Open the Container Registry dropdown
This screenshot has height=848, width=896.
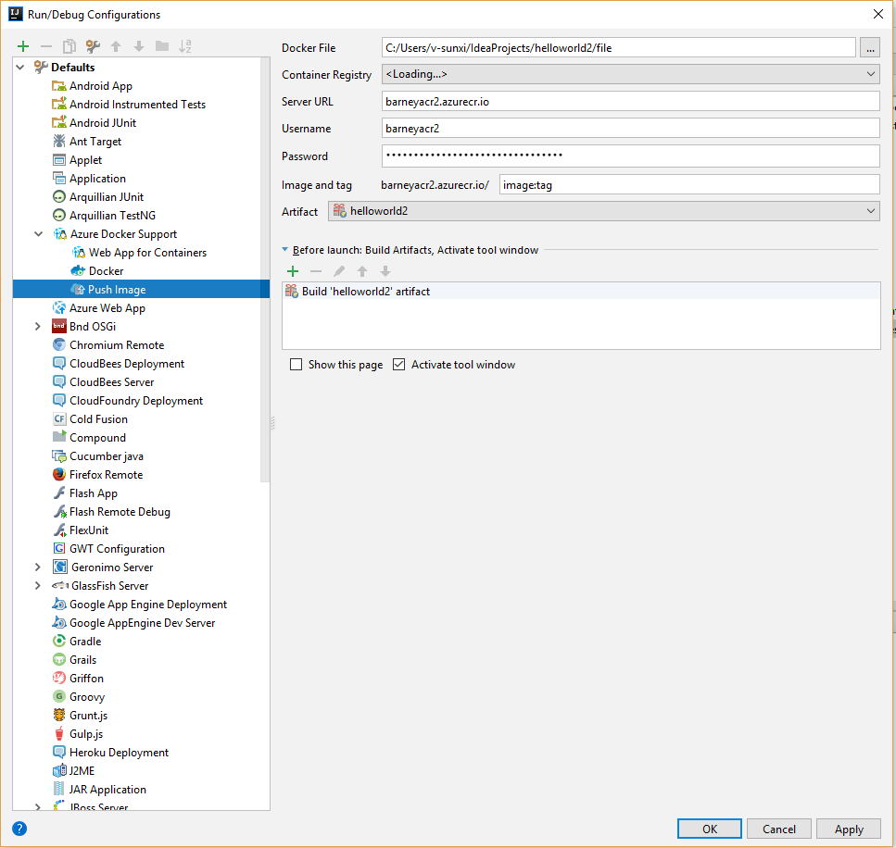[869, 74]
